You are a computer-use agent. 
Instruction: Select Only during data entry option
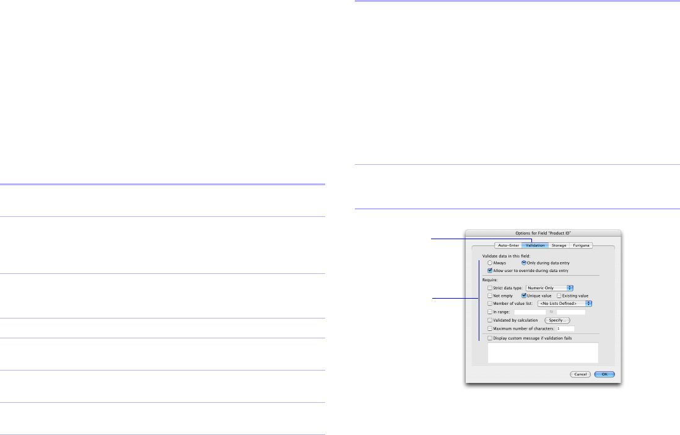pyautogui.click(x=523, y=263)
